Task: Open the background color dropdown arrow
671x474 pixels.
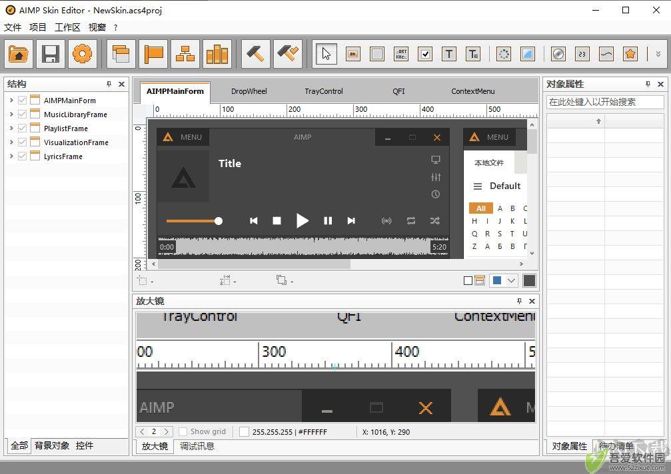Action: pos(511,281)
